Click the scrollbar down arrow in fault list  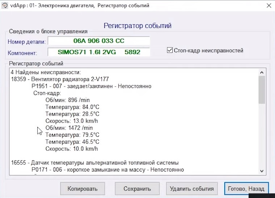[262, 171]
